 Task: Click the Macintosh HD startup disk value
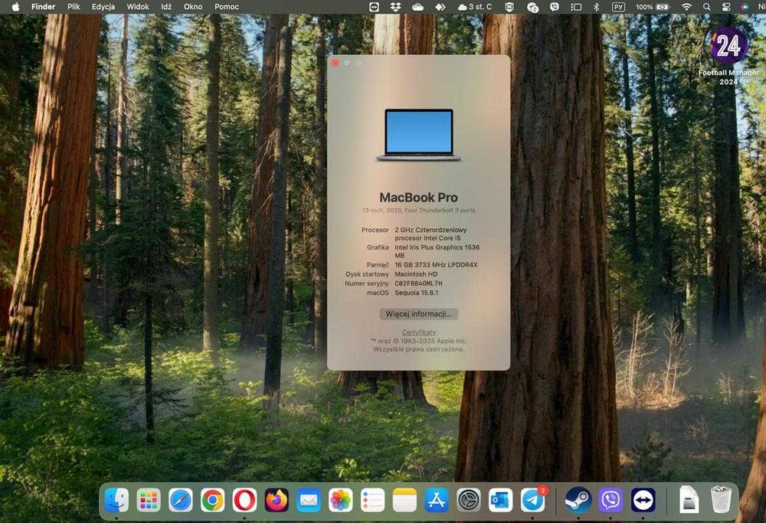click(x=416, y=274)
